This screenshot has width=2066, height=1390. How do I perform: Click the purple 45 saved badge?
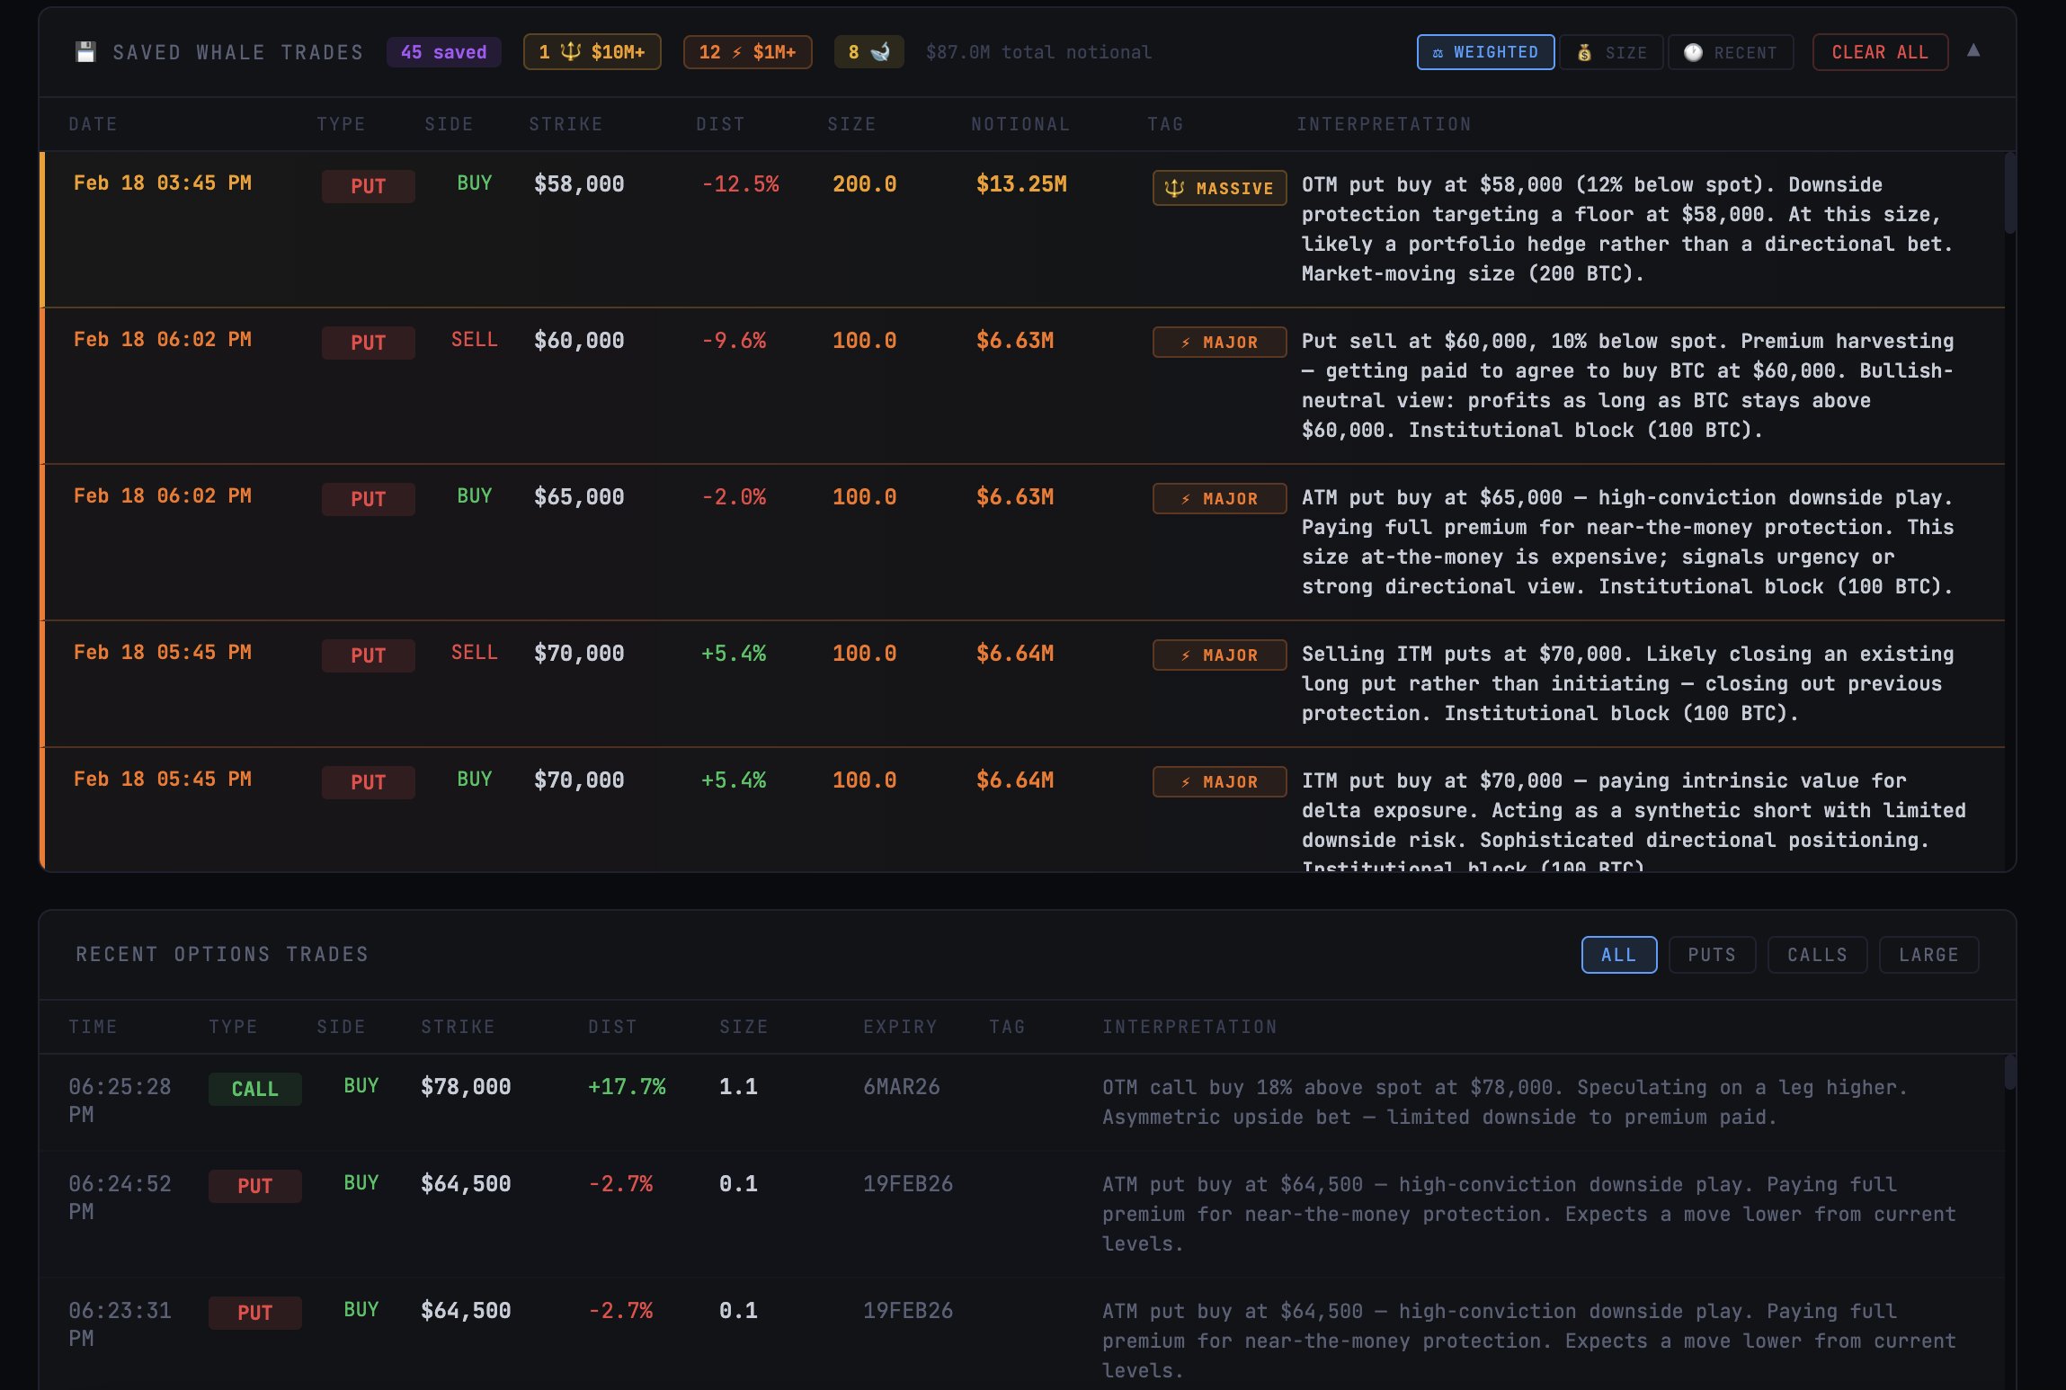[x=444, y=51]
